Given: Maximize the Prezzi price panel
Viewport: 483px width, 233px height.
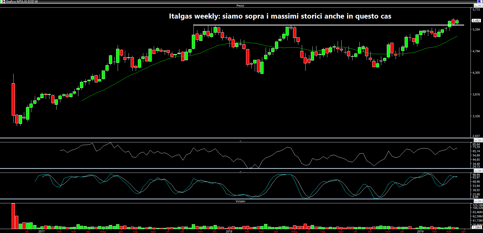Looking at the screenshot, I should click(480, 6).
